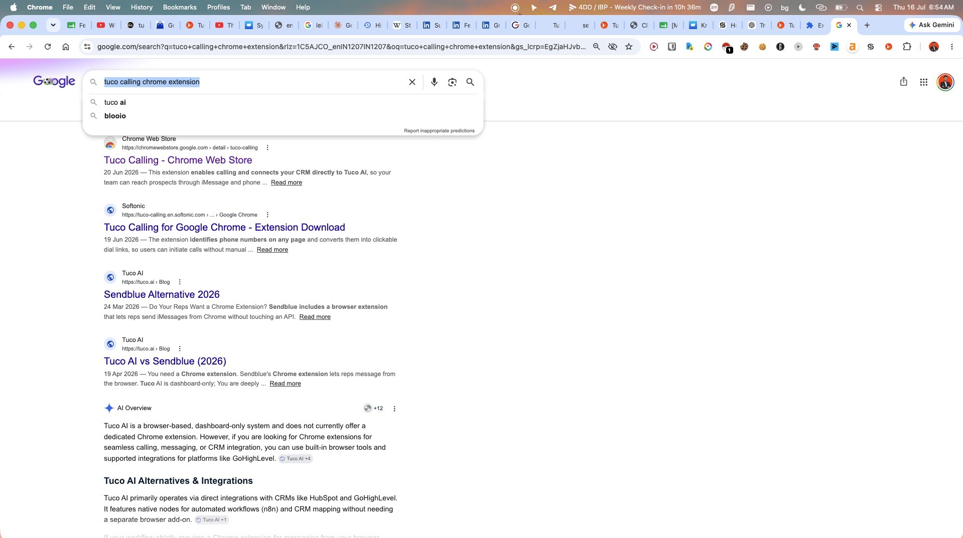The width and height of the screenshot is (963, 538).
Task: Open the History menu
Action: click(x=142, y=7)
